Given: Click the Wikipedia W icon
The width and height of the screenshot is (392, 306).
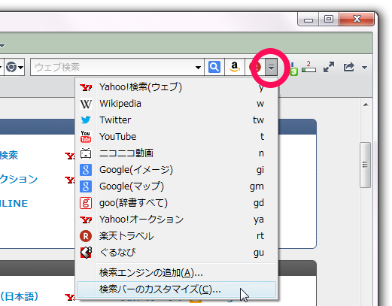Looking at the screenshot, I should pos(86,104).
